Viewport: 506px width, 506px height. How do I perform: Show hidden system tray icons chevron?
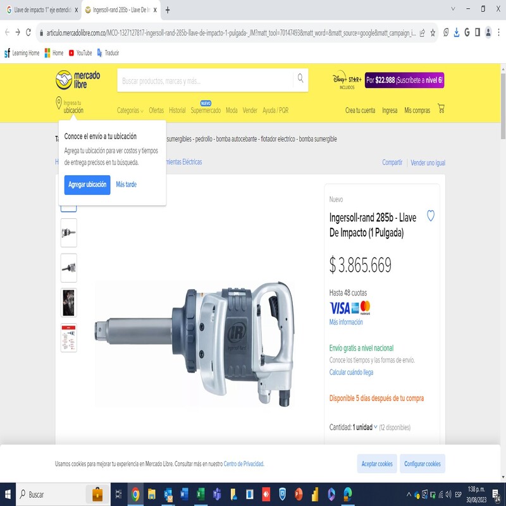tap(409, 494)
